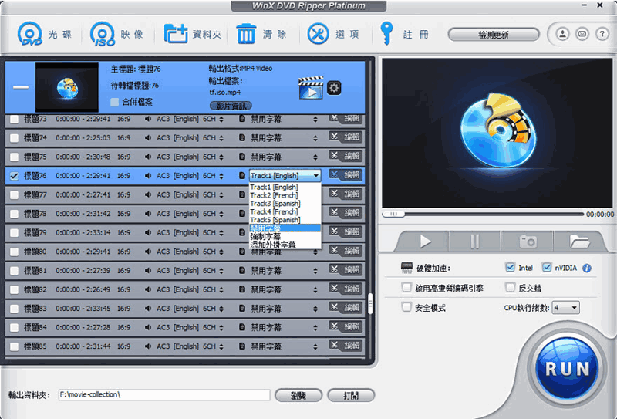This screenshot has width=617, height=419.
Task: Open 選項 settings wrench icon
Action: 318,34
